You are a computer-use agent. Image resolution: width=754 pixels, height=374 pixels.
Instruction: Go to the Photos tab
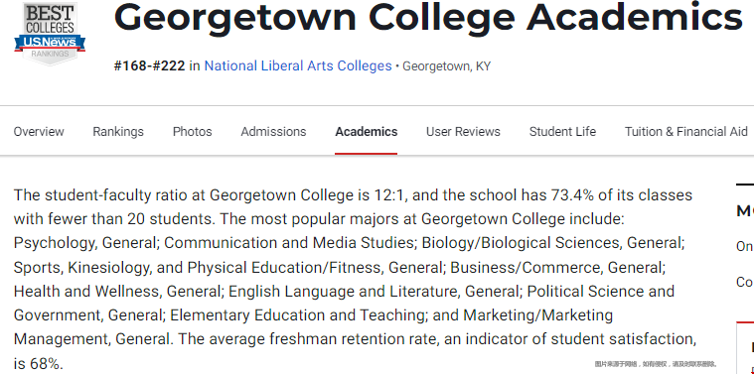[193, 132]
